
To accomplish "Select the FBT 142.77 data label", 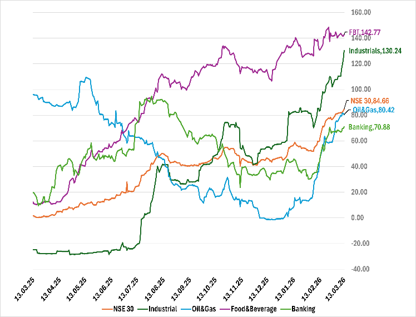I will coord(364,32).
